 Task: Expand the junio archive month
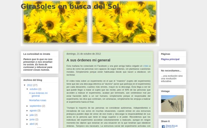click(x=27, y=119)
